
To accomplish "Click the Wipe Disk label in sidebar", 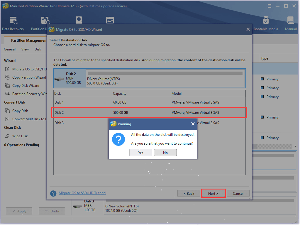I will point(20,136).
